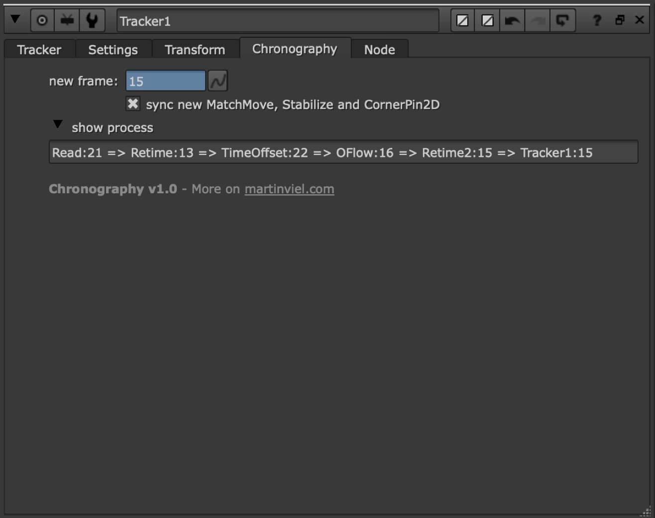Open the first node color swatch
This screenshot has height=518, width=655.
[462, 20]
